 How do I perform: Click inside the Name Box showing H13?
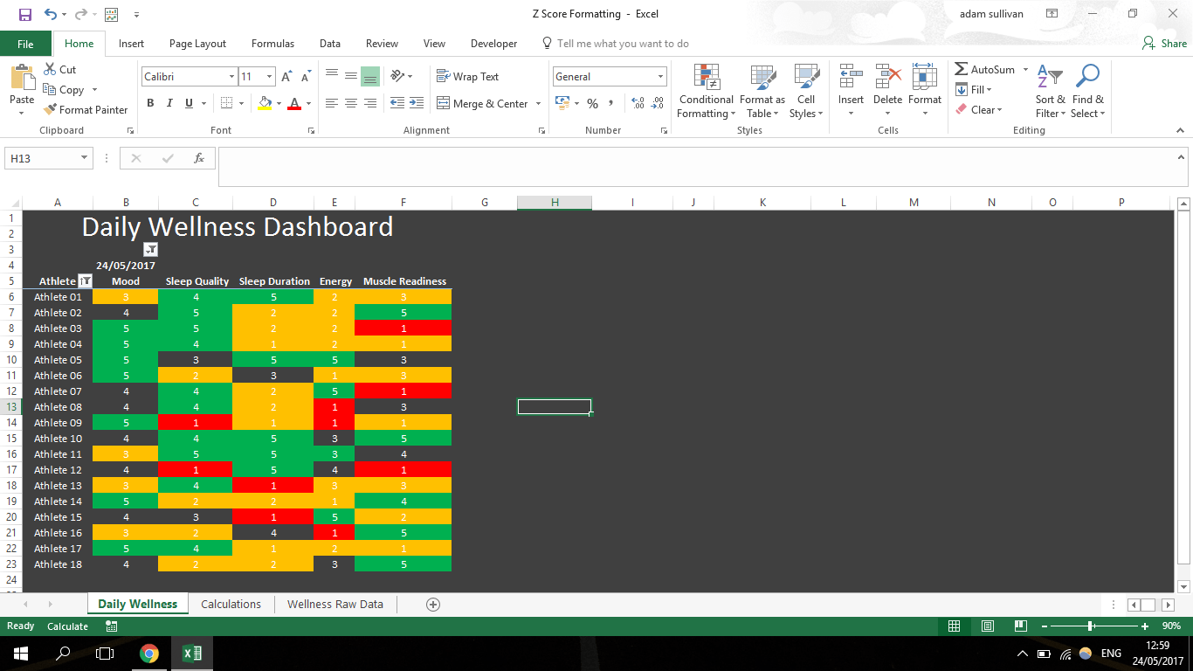(42, 158)
